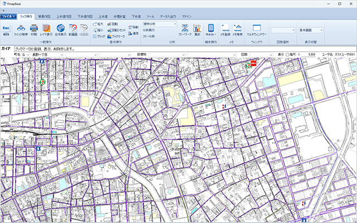Click 全体表示 globe icon
The width and height of the screenshot is (357, 223).
pyautogui.click(x=60, y=30)
